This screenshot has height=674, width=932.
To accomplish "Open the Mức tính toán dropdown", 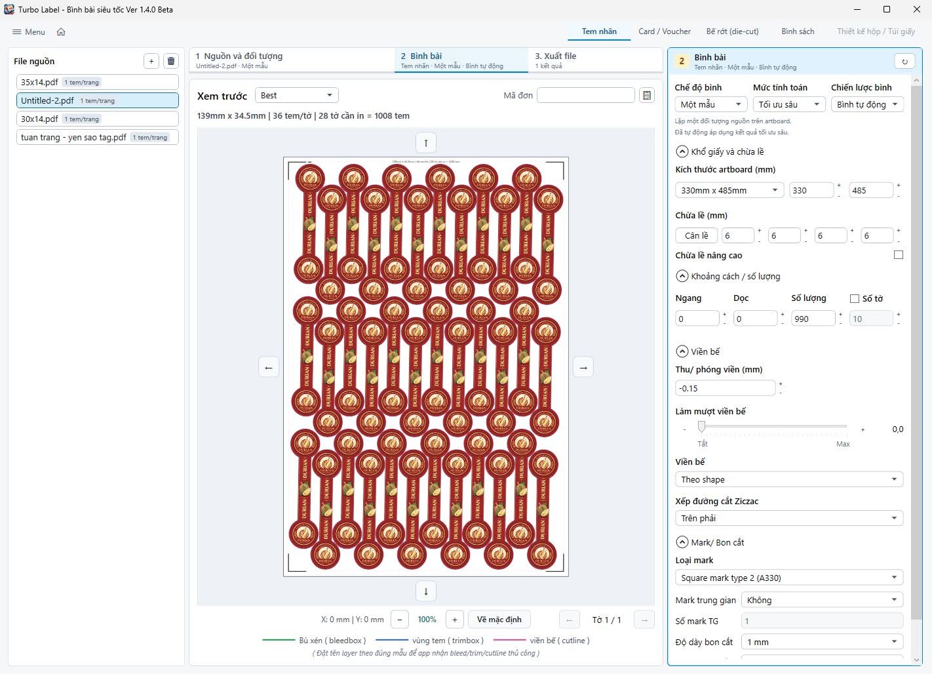I will pos(789,104).
